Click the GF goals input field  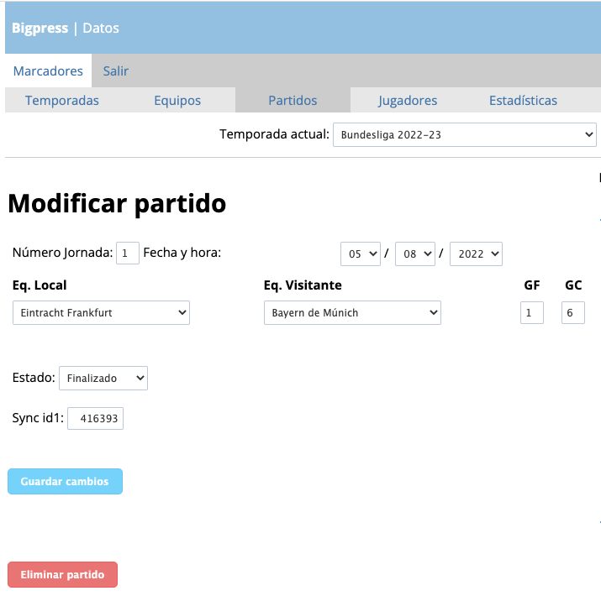tap(532, 313)
